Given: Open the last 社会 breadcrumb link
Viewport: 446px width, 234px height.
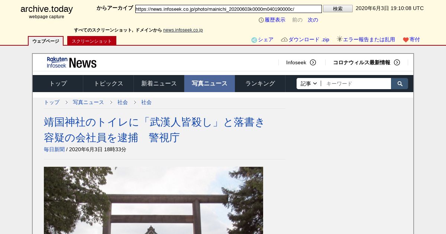Looking at the screenshot, I should point(146,102).
